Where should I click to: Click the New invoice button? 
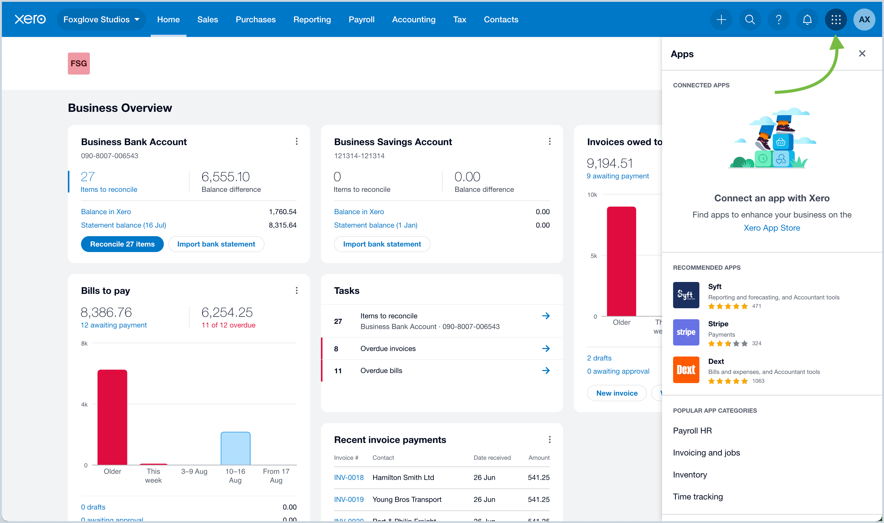pos(617,393)
